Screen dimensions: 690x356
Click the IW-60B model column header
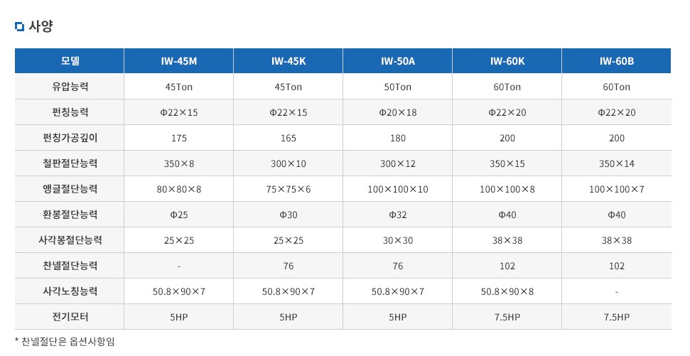617,61
